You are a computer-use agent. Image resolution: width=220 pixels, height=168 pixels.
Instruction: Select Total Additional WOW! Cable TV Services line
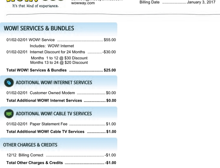click(x=61, y=131)
